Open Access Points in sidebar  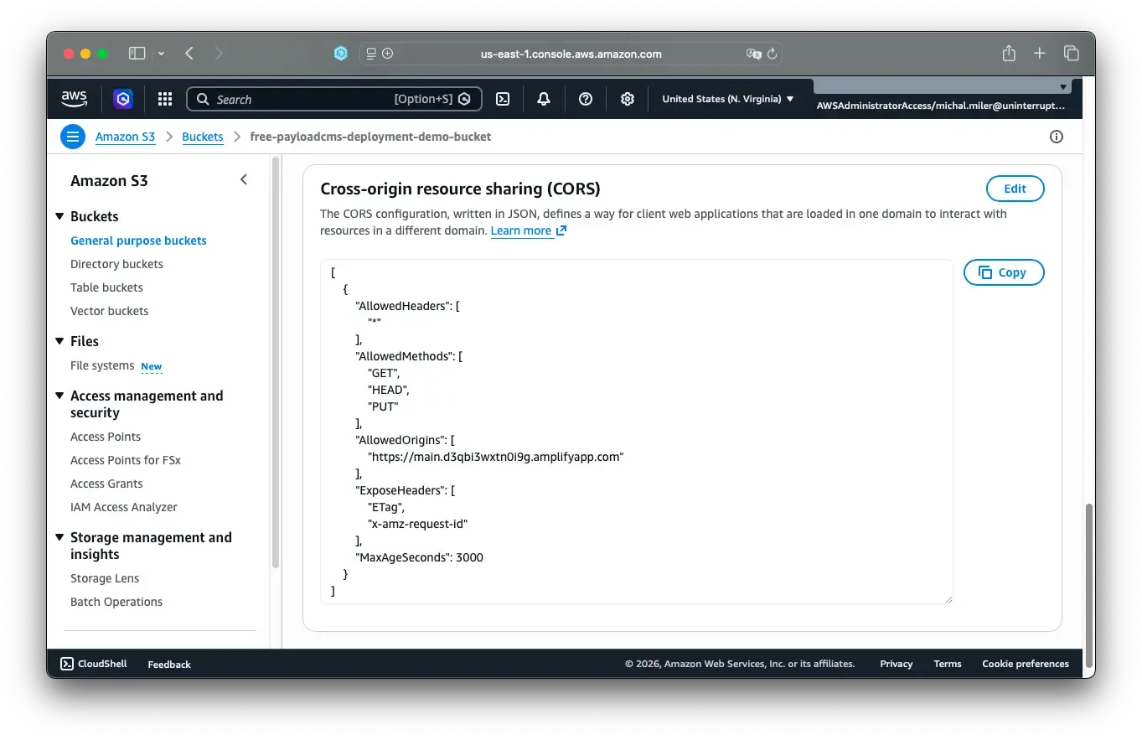click(x=106, y=437)
